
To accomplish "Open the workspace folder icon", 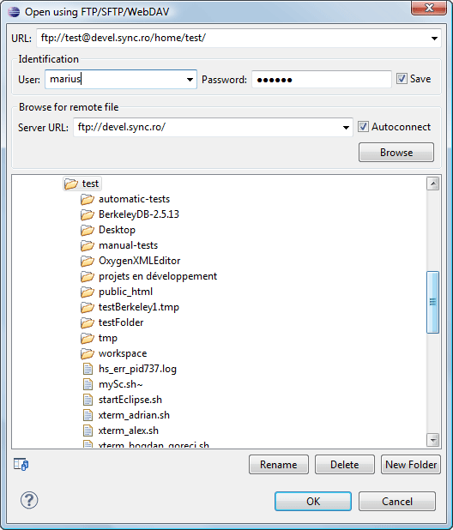I will point(88,353).
